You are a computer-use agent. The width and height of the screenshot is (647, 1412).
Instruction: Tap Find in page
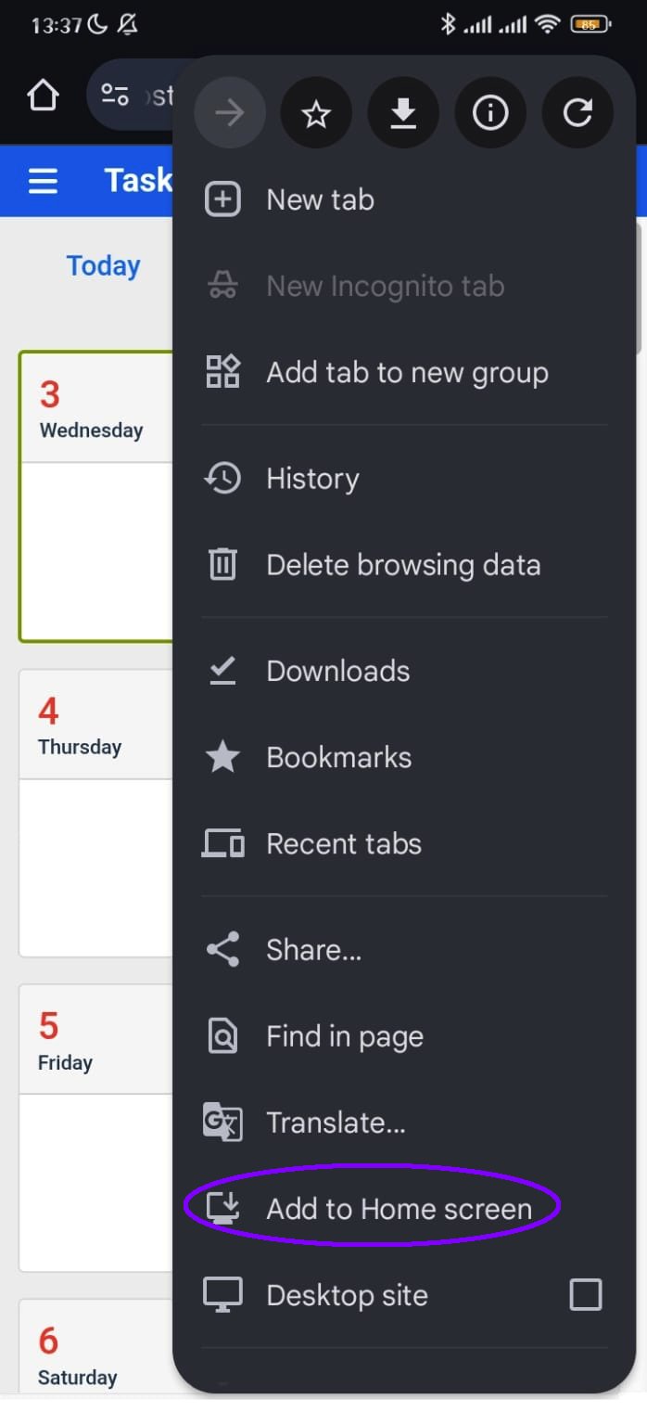click(344, 1036)
